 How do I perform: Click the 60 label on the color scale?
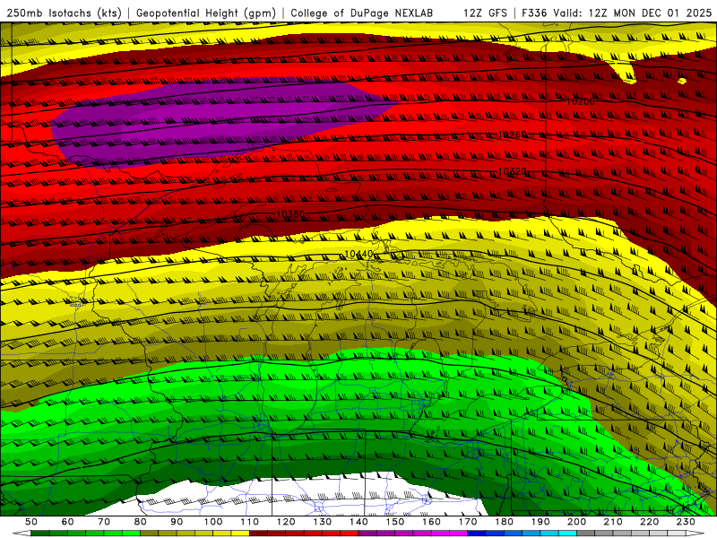(67, 522)
